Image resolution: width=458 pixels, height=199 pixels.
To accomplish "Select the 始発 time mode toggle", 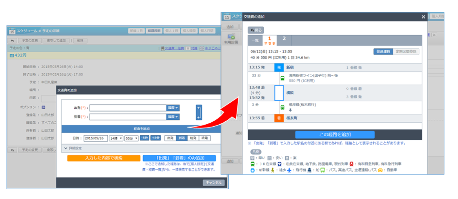I will 193,138.
